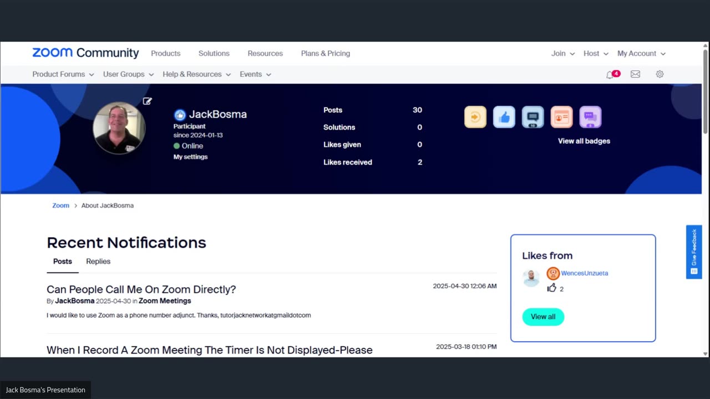
Task: Open the My Account dropdown
Action: click(641, 53)
